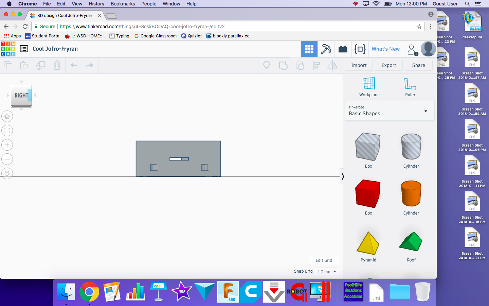The image size is (489, 306).
Task: Undo with the left arrow icon
Action: [74, 65]
